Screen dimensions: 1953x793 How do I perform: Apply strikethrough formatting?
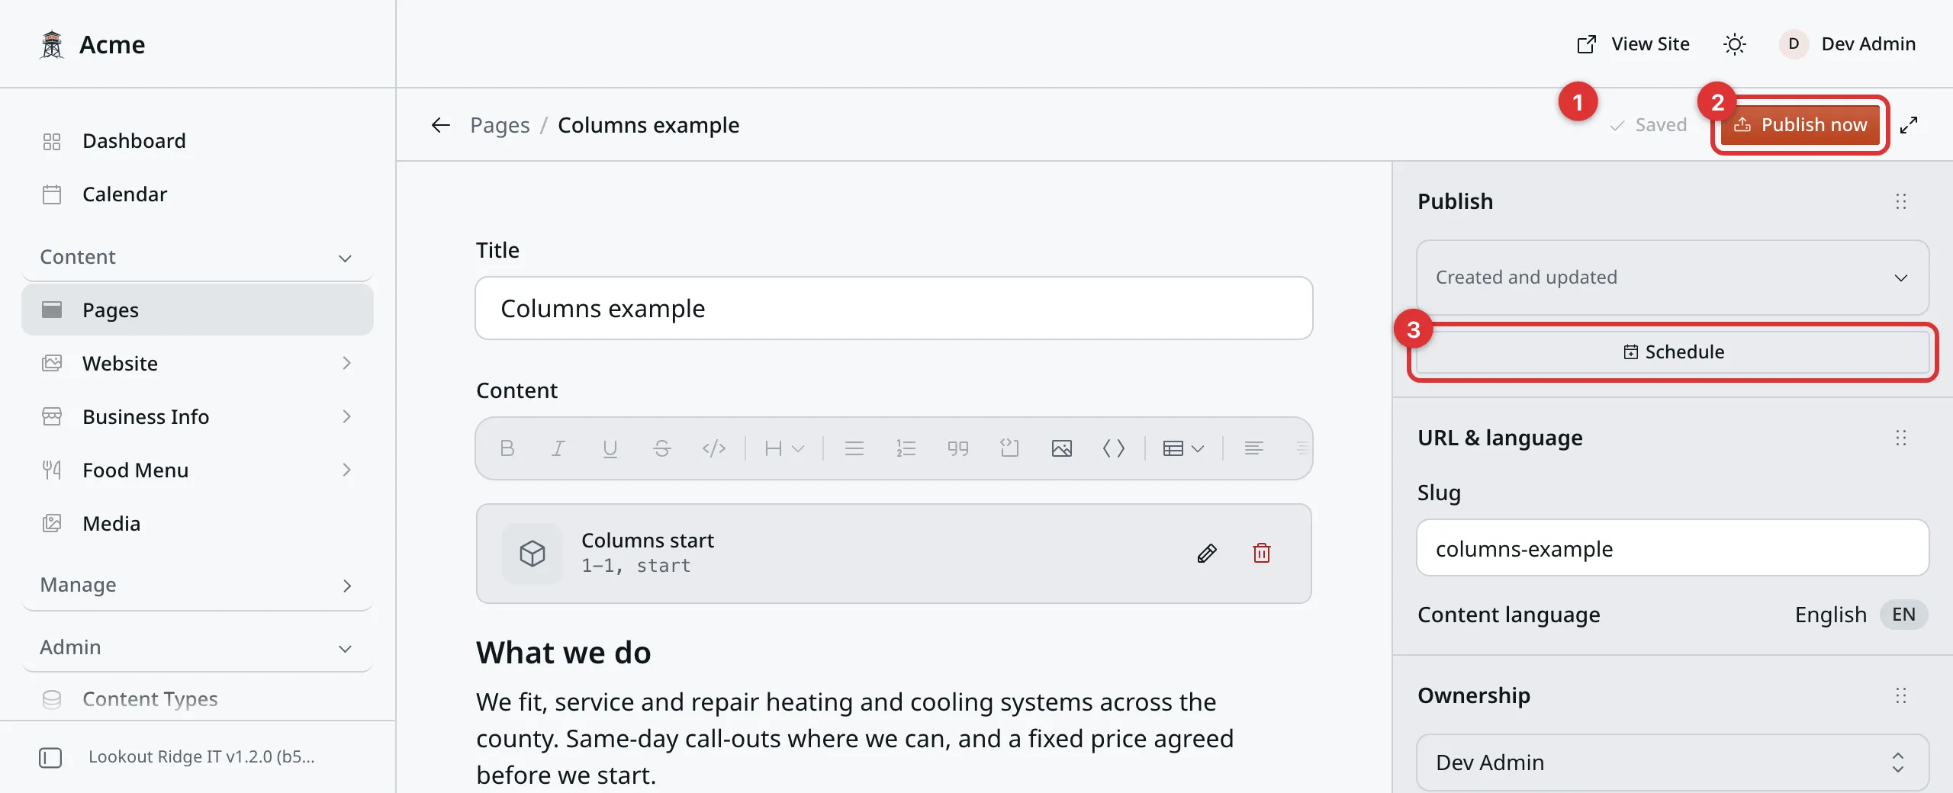click(662, 448)
